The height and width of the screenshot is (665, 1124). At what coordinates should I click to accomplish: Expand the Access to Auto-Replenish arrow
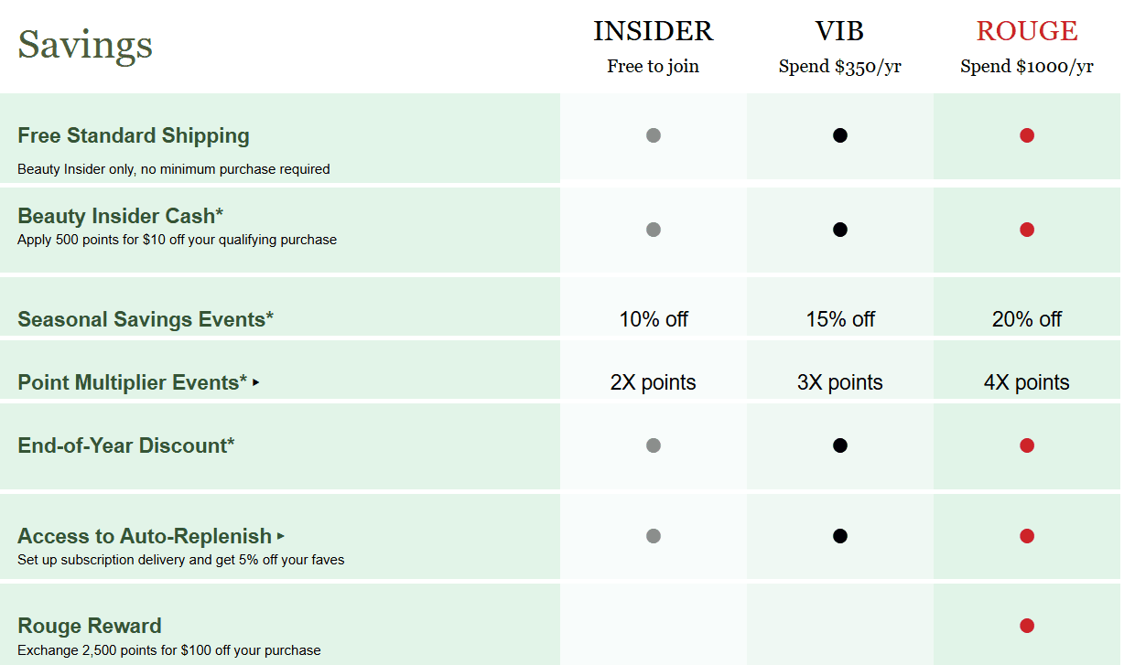coord(281,536)
